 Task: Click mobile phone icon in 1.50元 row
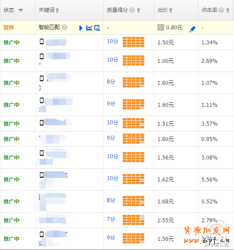tap(42, 41)
